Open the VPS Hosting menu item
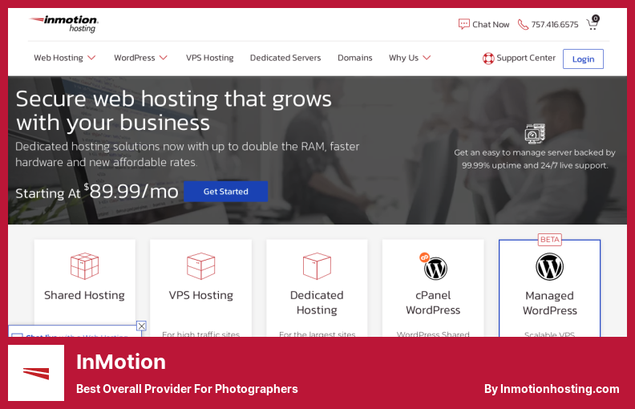Viewport: 635px width, 409px height. pyautogui.click(x=209, y=58)
